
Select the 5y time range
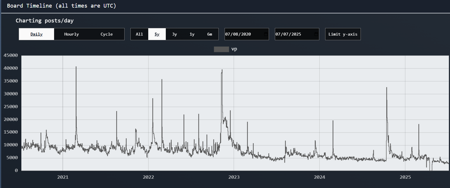coord(157,34)
